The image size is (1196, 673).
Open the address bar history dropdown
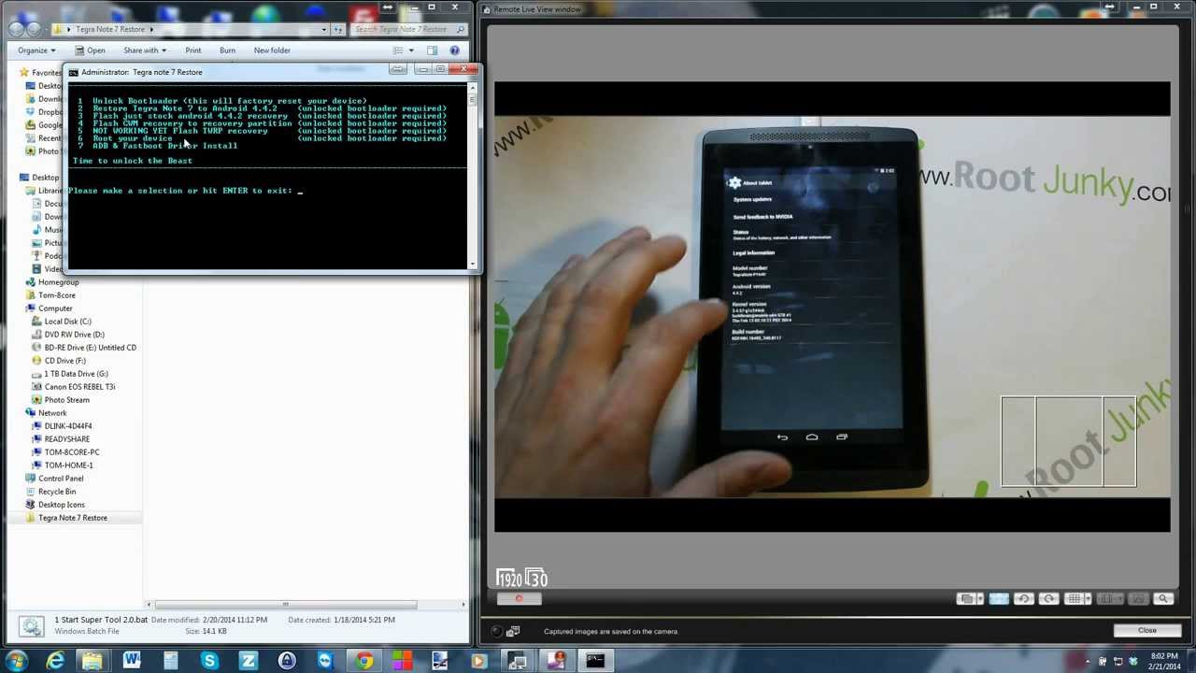coord(323,29)
